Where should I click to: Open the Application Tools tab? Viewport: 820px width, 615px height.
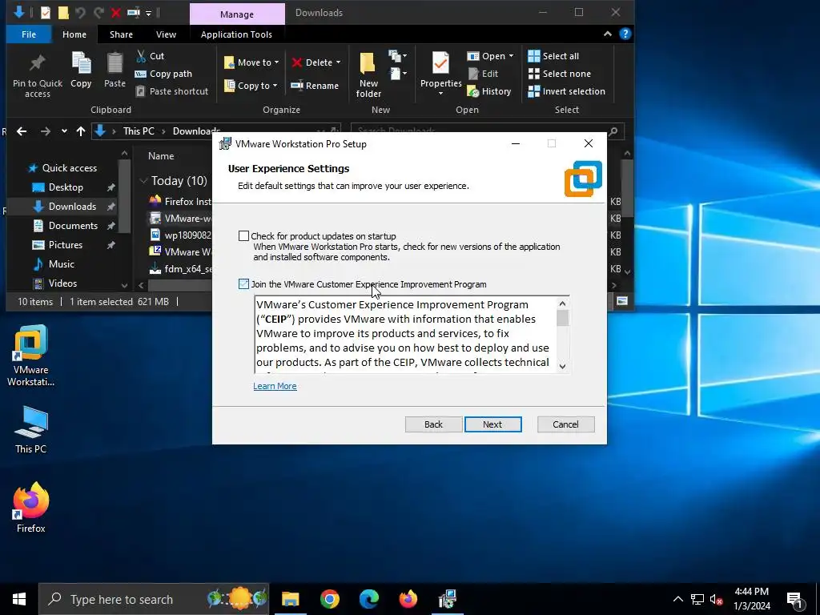click(236, 34)
